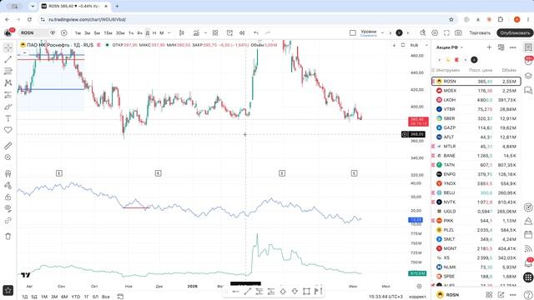This screenshot has height=300, width=534.
Task: Switch chart to 1м interval
Action: tap(78, 33)
